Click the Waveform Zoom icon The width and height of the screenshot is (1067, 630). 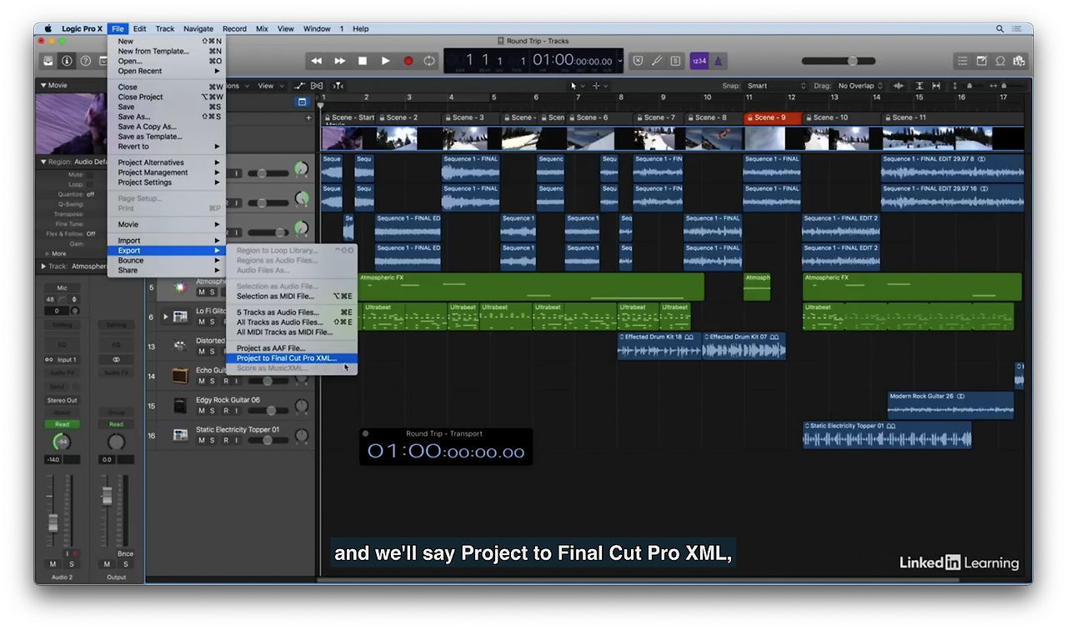[x=899, y=86]
